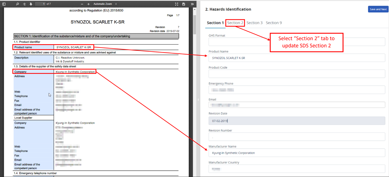Click the Revision Number input field
The height and width of the screenshot is (177, 389).
click(x=297, y=137)
